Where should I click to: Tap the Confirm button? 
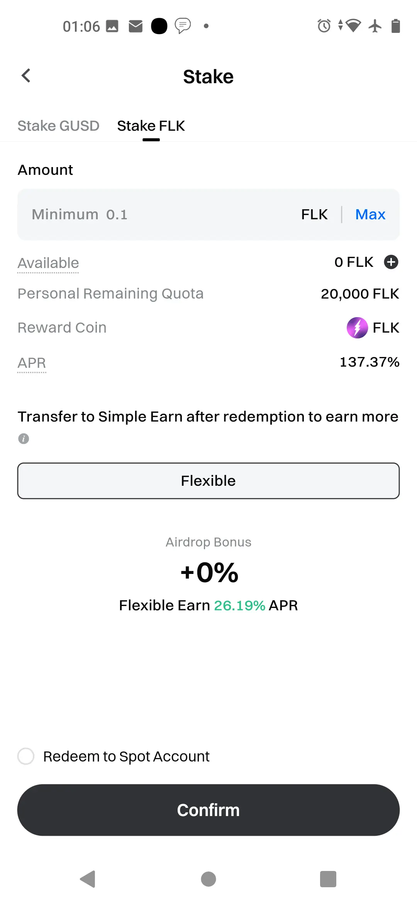pos(208,810)
